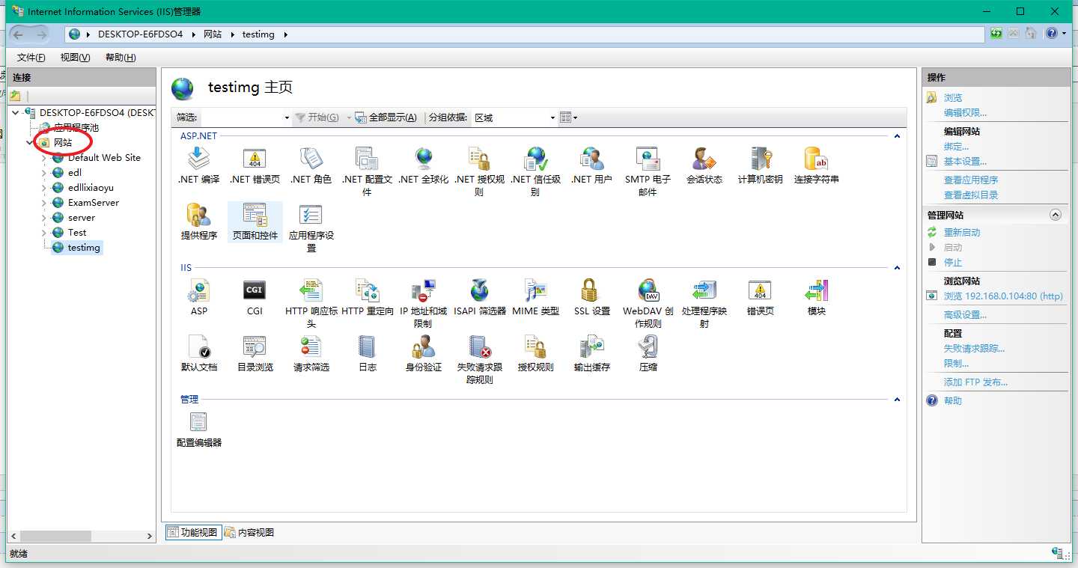
Task: Open the 目录浏览 icon
Action: 255,353
